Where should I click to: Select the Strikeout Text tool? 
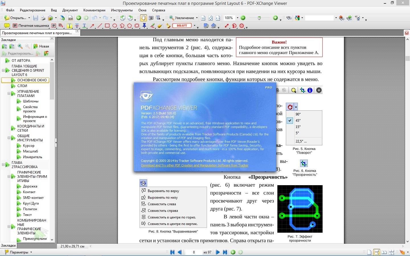click(77, 26)
